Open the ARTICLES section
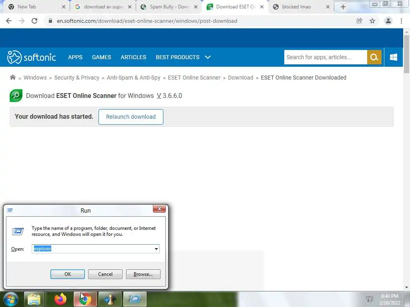The height and width of the screenshot is (307, 410). [x=133, y=57]
